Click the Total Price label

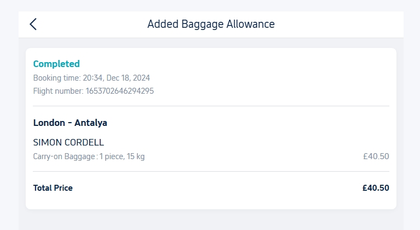click(x=53, y=188)
